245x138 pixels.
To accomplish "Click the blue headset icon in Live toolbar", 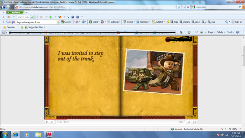I will [73, 17].
